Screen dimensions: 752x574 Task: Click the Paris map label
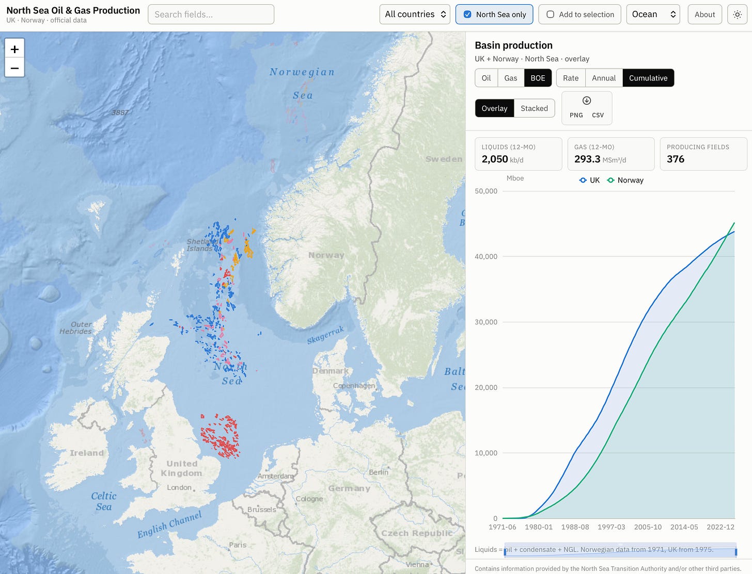(238, 545)
